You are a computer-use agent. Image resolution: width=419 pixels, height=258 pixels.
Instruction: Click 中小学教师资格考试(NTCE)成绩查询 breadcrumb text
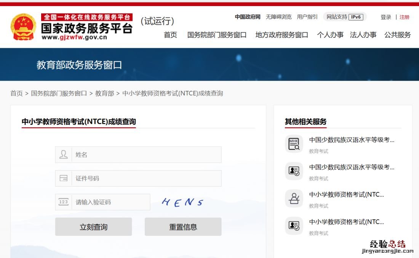173,93
